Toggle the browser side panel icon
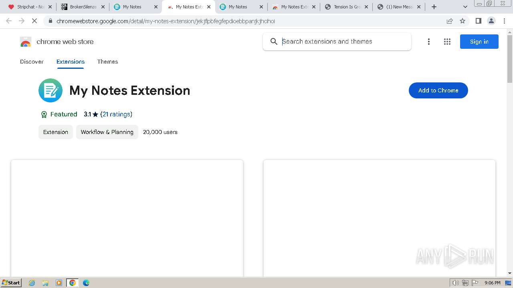The height and width of the screenshot is (288, 513). 479,21
